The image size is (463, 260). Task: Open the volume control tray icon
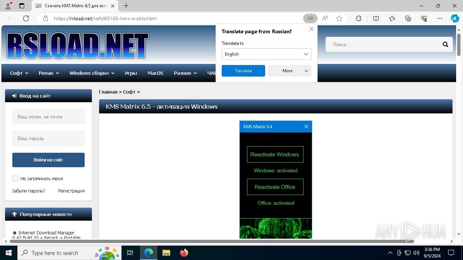[416, 253]
